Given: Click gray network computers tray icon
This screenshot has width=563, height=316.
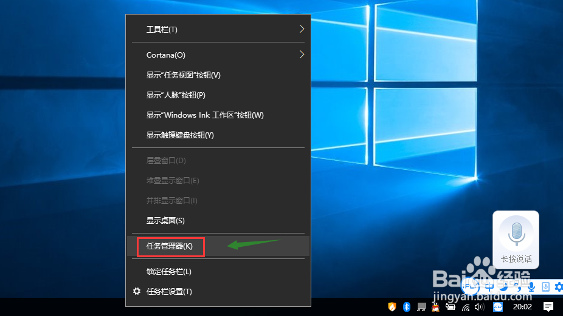Looking at the screenshot, I should pyautogui.click(x=421, y=307).
